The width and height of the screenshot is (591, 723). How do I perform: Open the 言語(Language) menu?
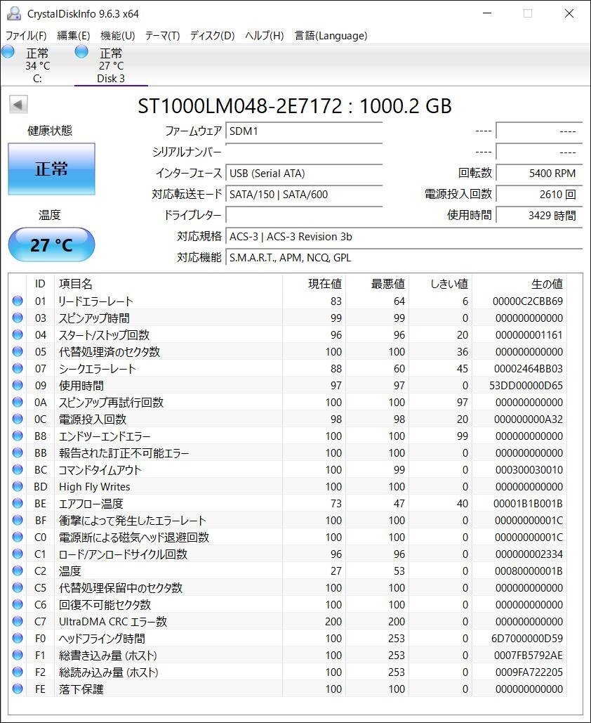click(331, 36)
